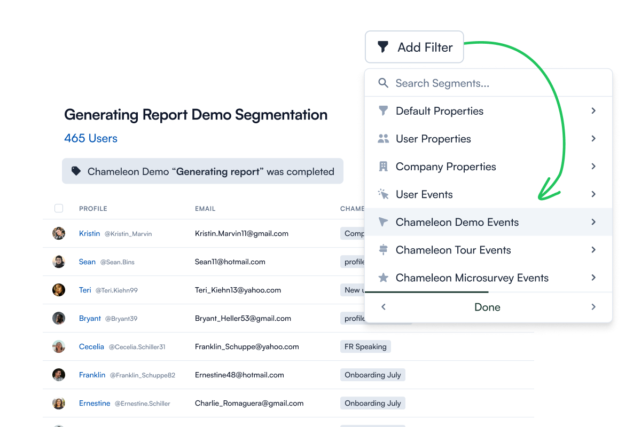
Task: Click the @Cecelia.Schiller31 username
Action: click(x=137, y=347)
